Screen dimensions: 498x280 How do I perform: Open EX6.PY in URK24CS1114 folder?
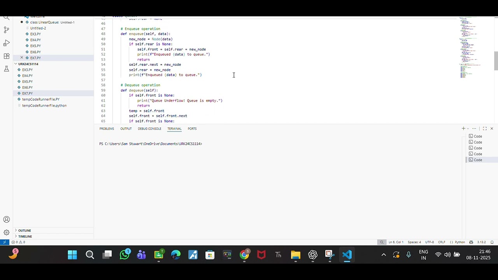pyautogui.click(x=27, y=87)
